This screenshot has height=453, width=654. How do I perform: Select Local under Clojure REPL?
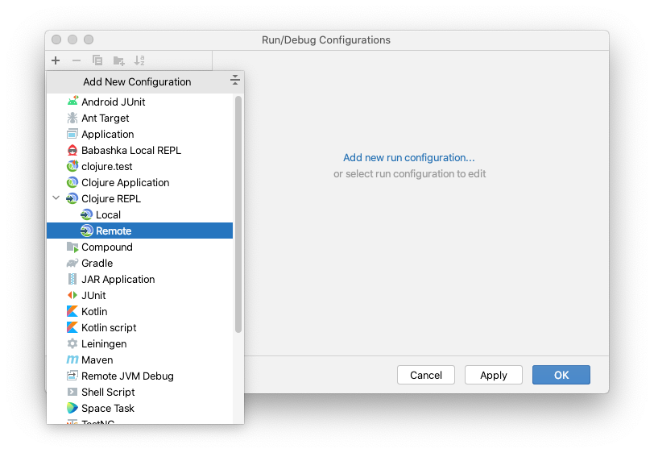tap(139, 214)
